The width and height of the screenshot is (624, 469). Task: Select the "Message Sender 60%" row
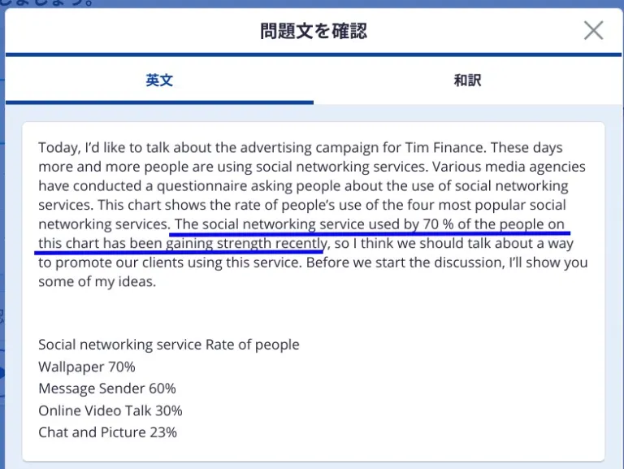tap(107, 389)
